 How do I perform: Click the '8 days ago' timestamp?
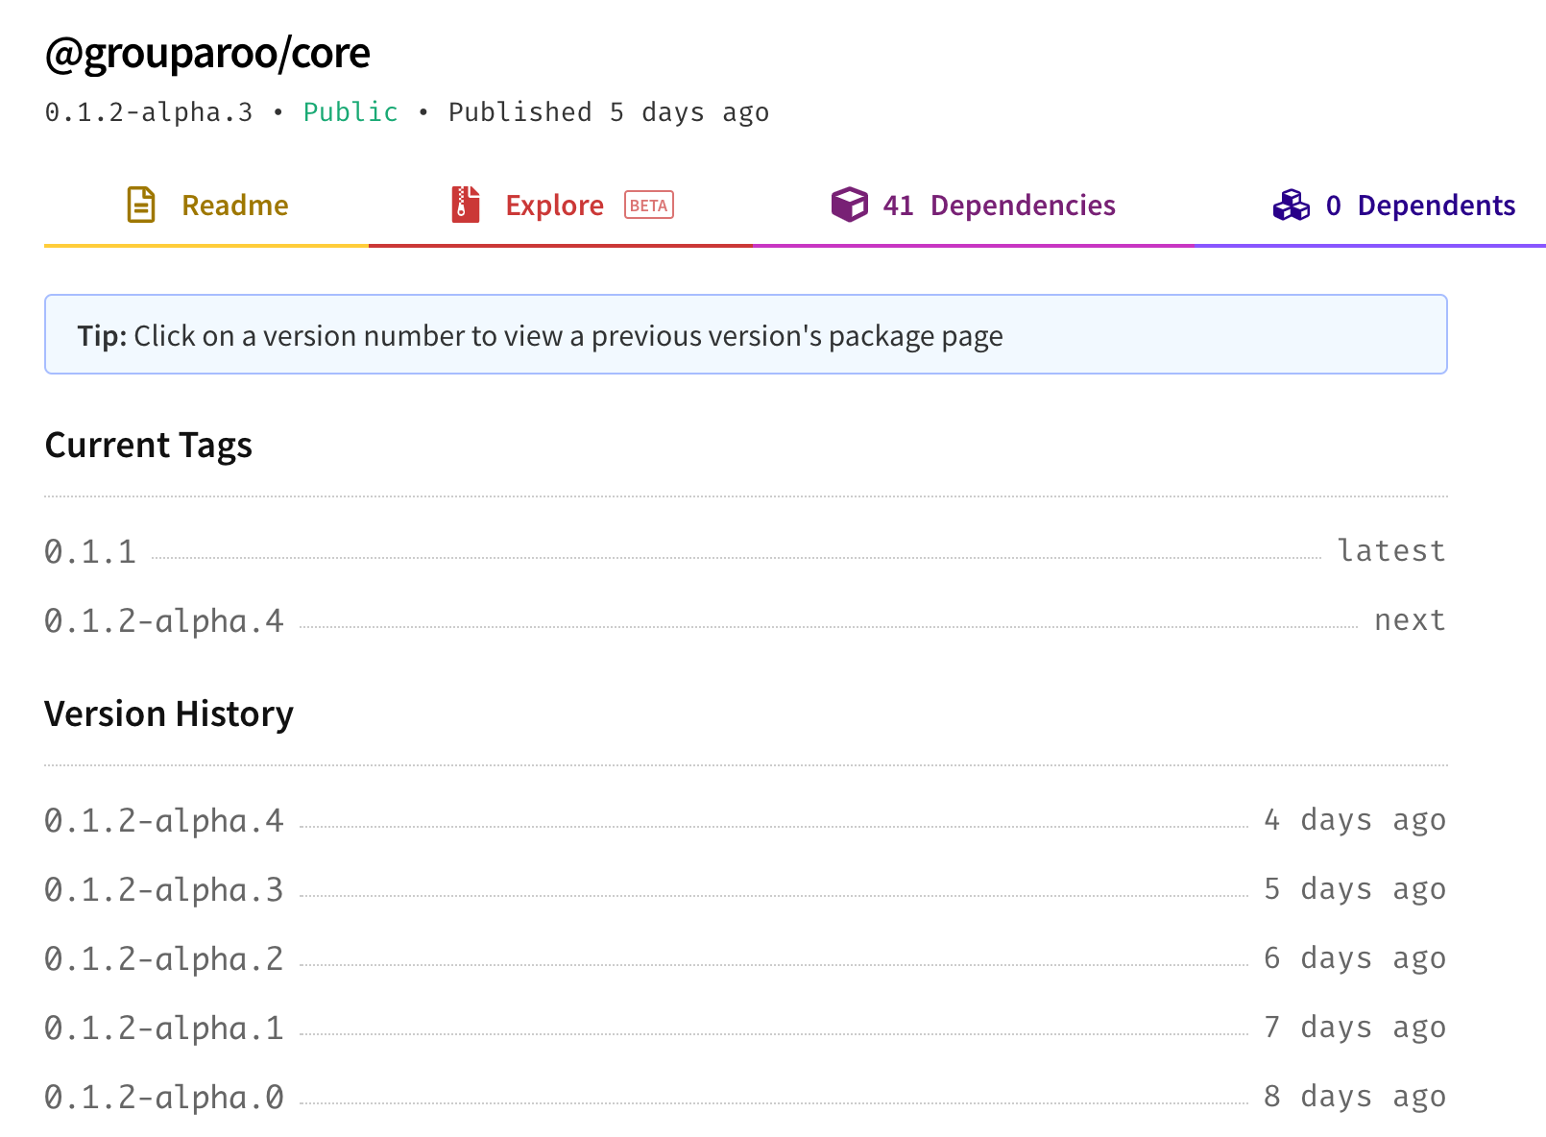point(1355,1097)
